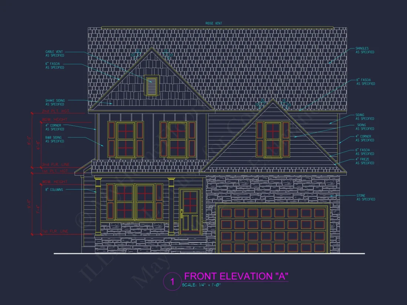Click the gable vent louver in the drawing
The width and height of the screenshot is (407, 305).
click(151, 86)
